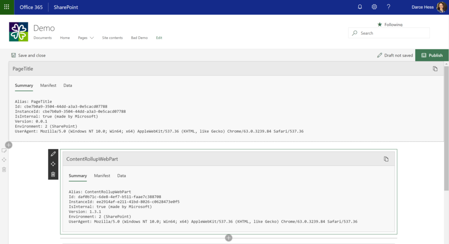Switch to PageTitle Manifest tab
Viewport: 449px width, 244px height.
click(x=48, y=86)
